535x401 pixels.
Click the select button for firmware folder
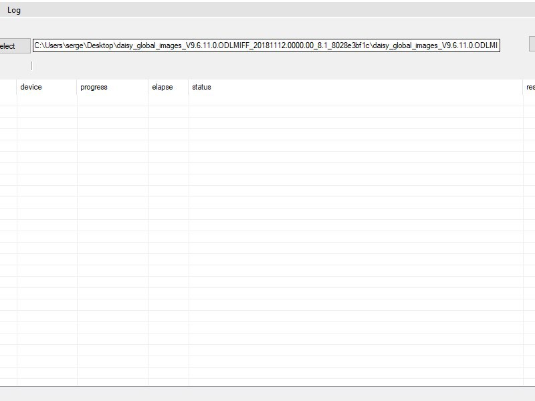pos(15,45)
